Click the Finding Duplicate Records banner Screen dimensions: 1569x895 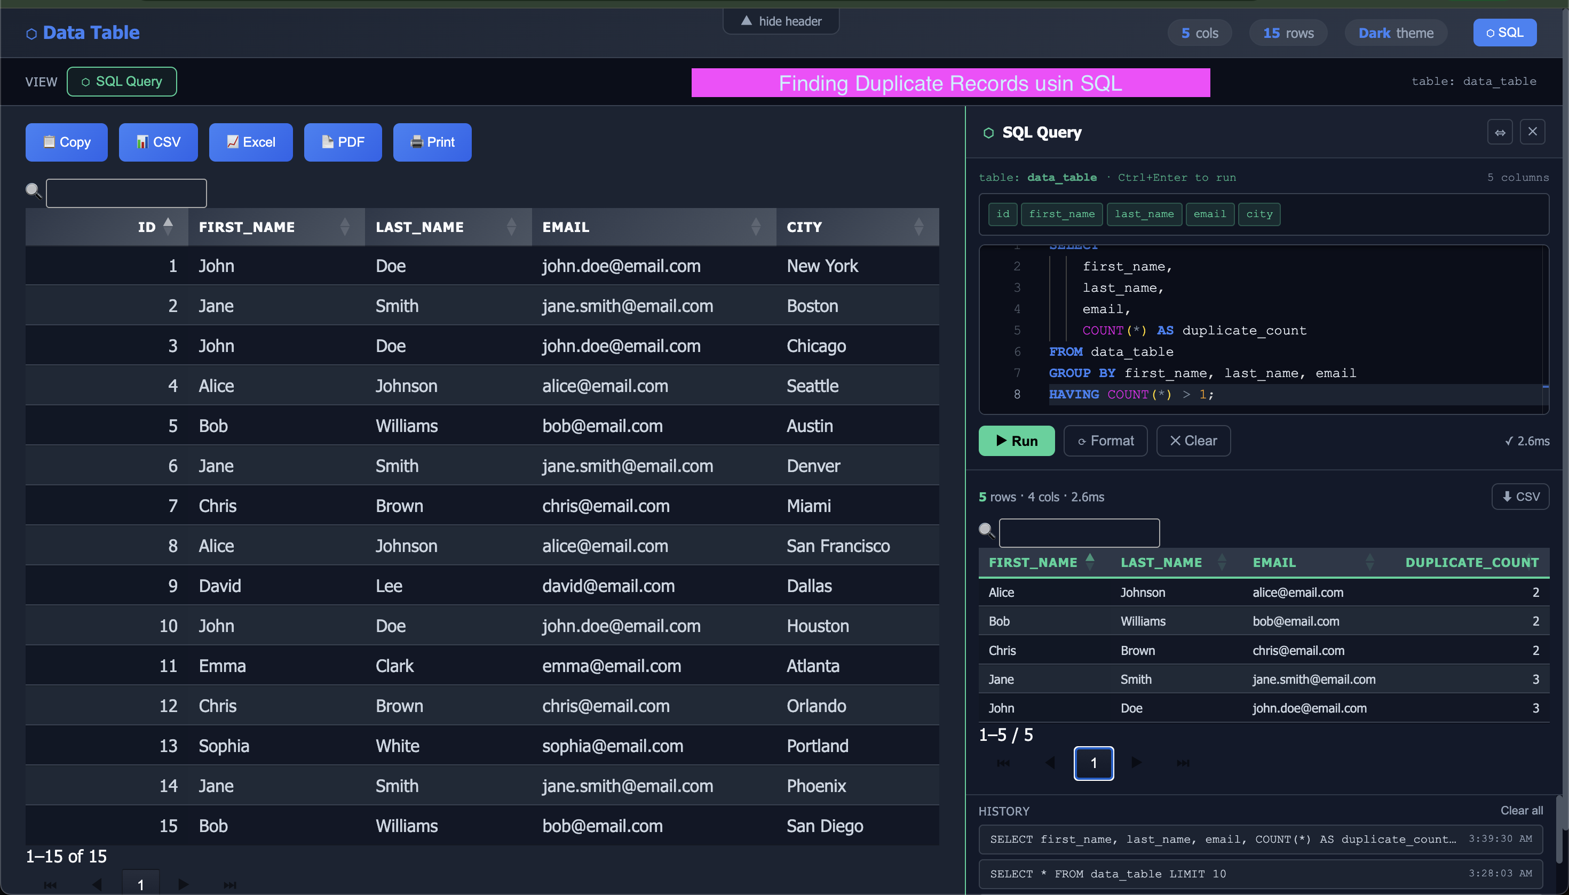[950, 83]
